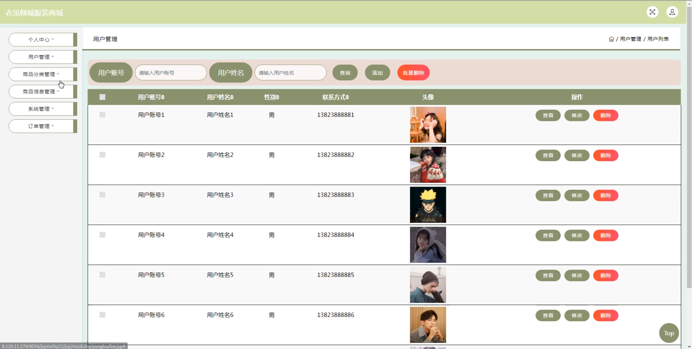This screenshot has height=349, width=692.
Task: Toggle the select-all checkbox in table header
Action: coord(102,97)
